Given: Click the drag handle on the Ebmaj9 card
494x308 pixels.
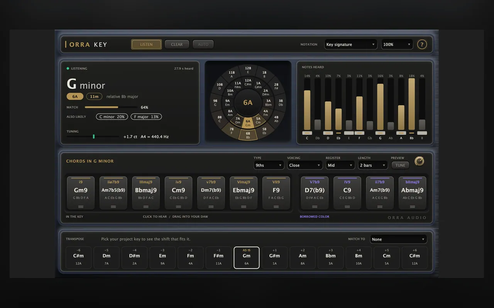Looking at the screenshot, I should (244, 207).
